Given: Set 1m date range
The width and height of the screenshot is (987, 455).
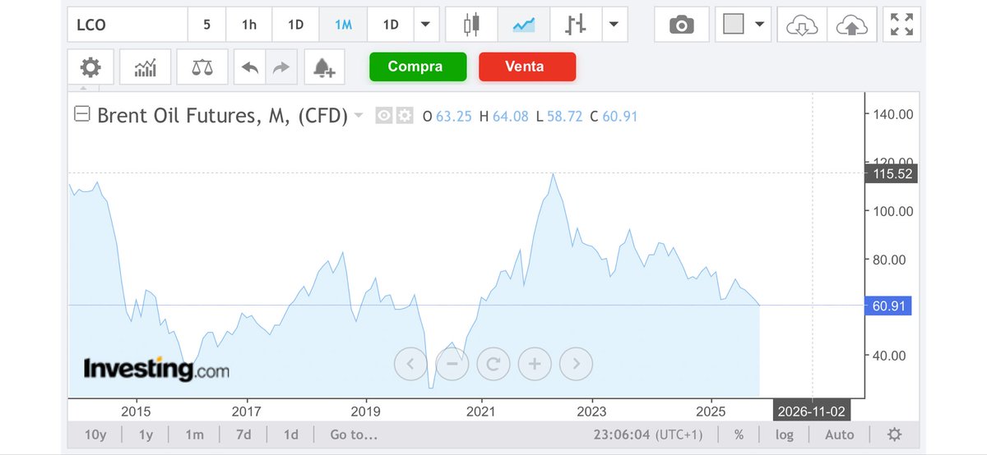Looking at the screenshot, I should pyautogui.click(x=194, y=434).
